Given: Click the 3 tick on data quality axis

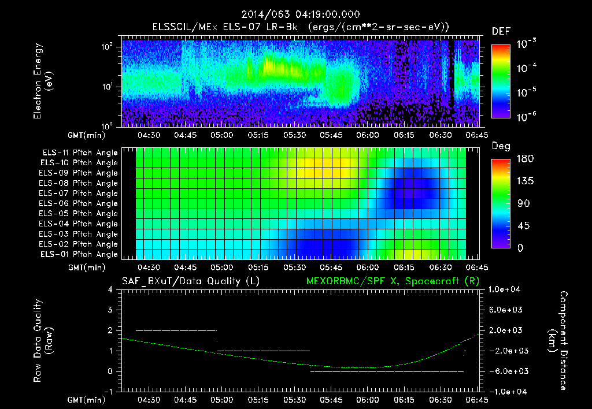Looking at the screenshot, I should point(110,310).
